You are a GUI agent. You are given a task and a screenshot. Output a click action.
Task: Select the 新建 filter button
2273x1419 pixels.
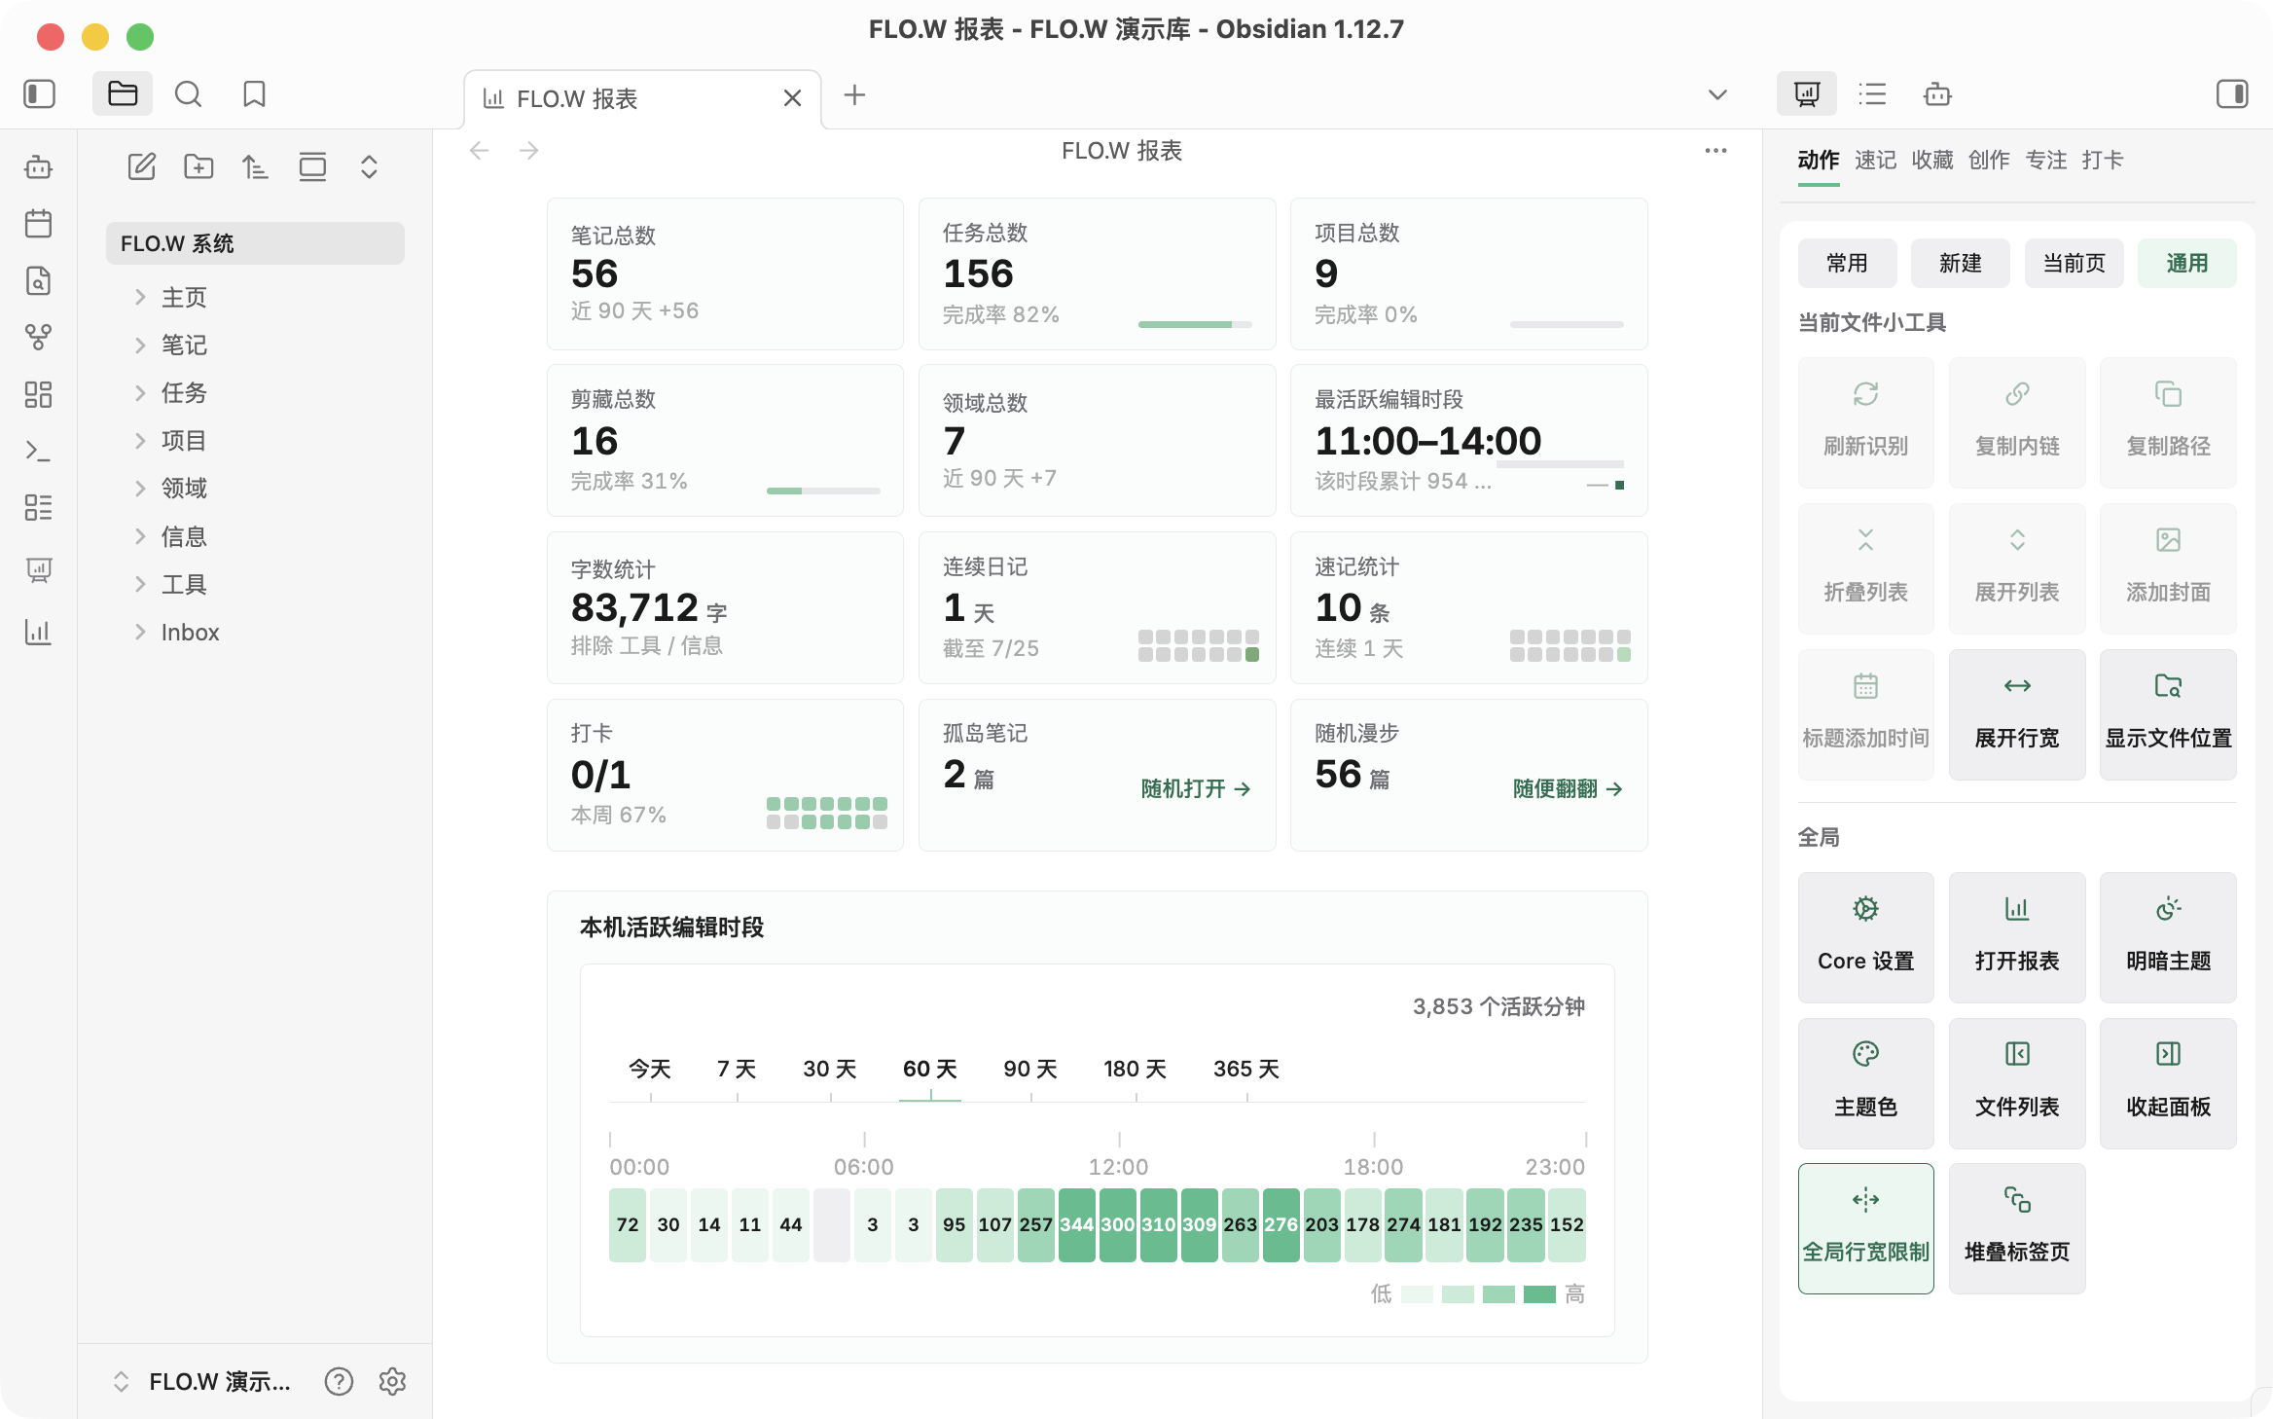(x=1961, y=263)
